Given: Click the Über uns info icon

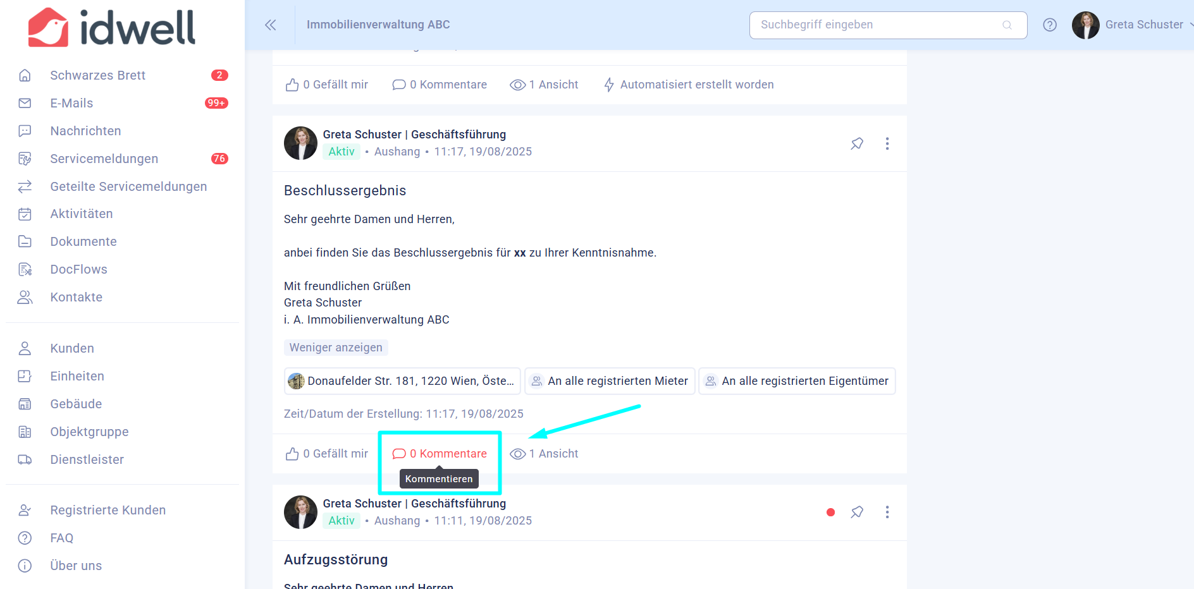Looking at the screenshot, I should tap(25, 566).
